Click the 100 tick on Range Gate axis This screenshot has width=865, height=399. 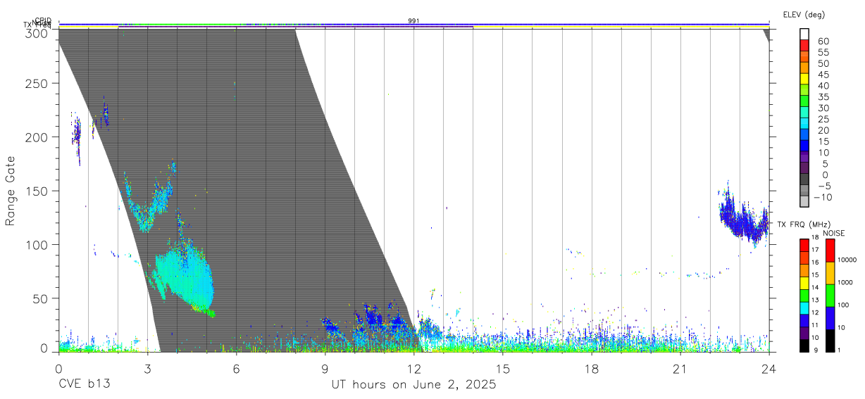click(x=37, y=245)
